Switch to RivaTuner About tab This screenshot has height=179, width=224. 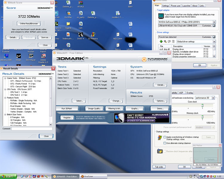[x=195, y=6]
